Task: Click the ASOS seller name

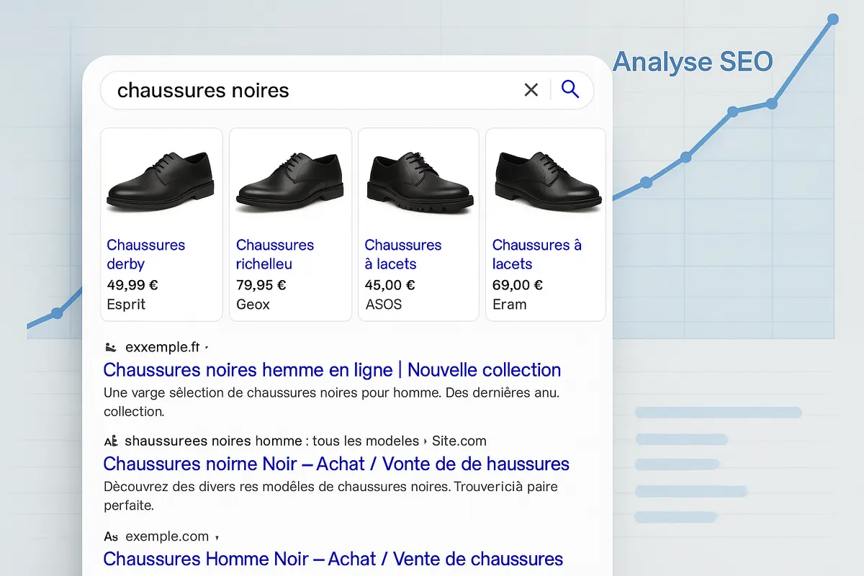Action: tap(383, 305)
